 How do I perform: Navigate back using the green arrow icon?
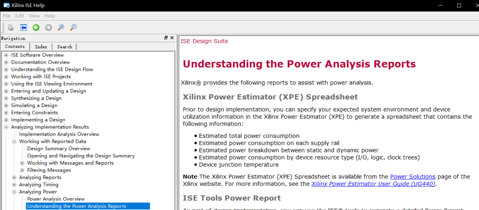(36, 27)
